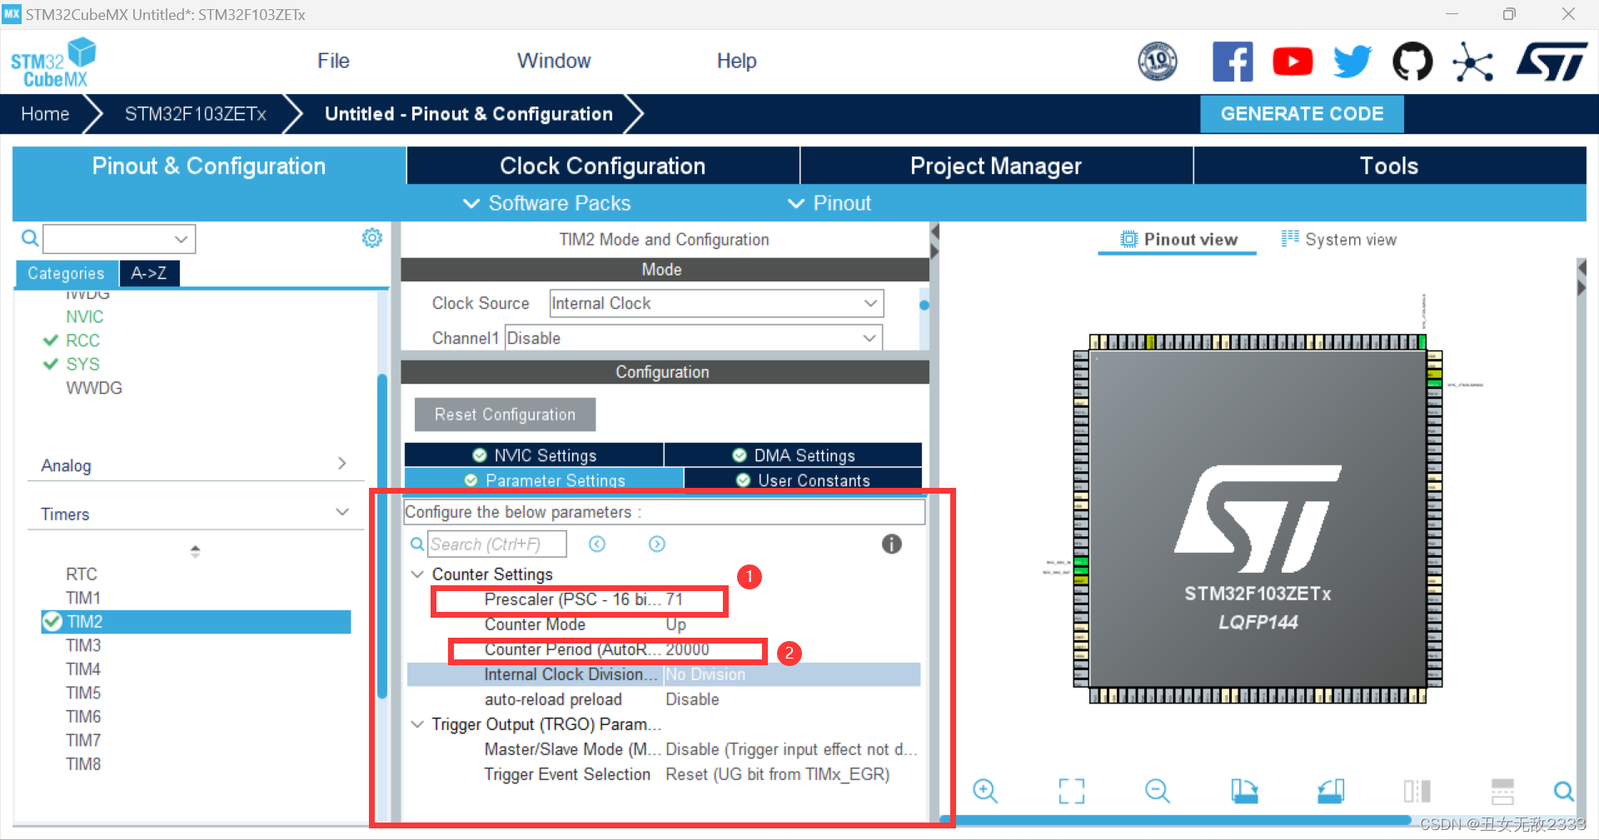
Task: Zoom out of the pinout view
Action: (1158, 791)
